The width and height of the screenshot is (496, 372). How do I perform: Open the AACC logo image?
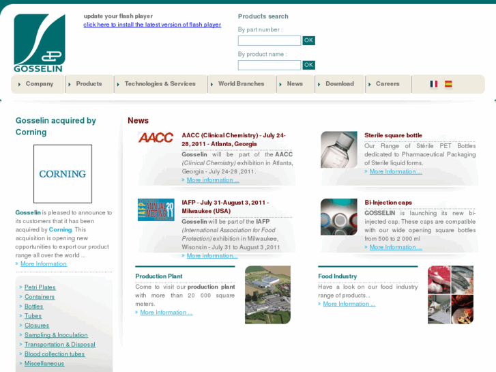156,137
